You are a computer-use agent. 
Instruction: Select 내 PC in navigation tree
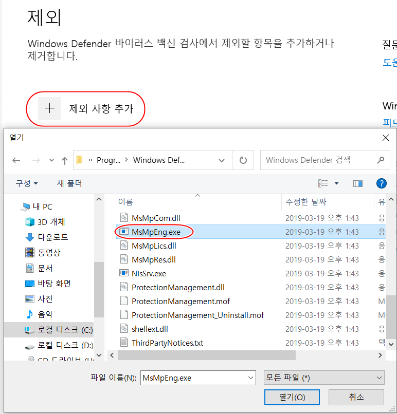click(37, 206)
